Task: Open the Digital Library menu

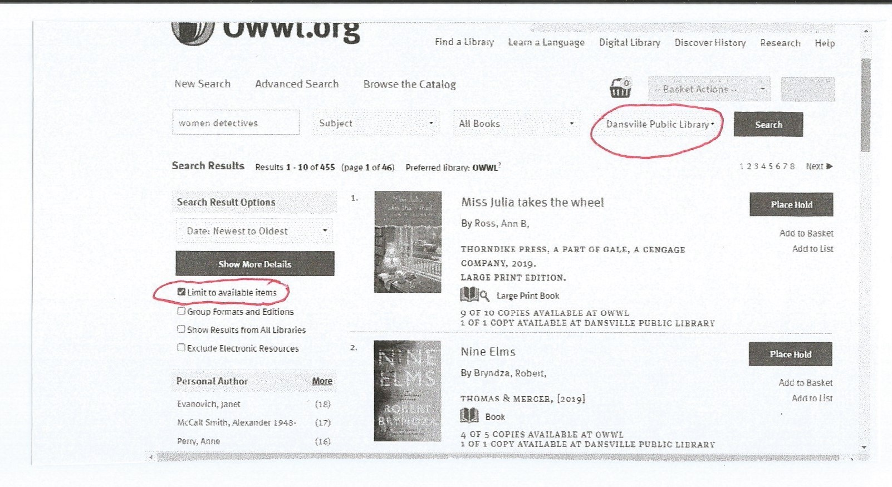Action: 629,43
